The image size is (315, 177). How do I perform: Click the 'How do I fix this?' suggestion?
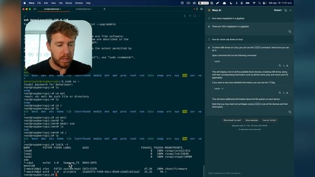[x=269, y=120]
